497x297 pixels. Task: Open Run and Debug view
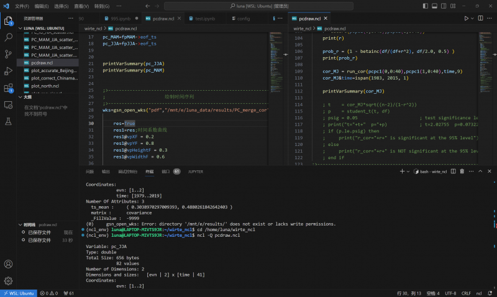click(x=9, y=71)
